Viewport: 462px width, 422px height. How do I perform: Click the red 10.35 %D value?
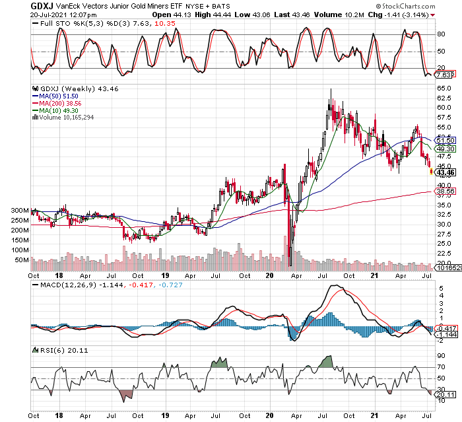(165, 24)
